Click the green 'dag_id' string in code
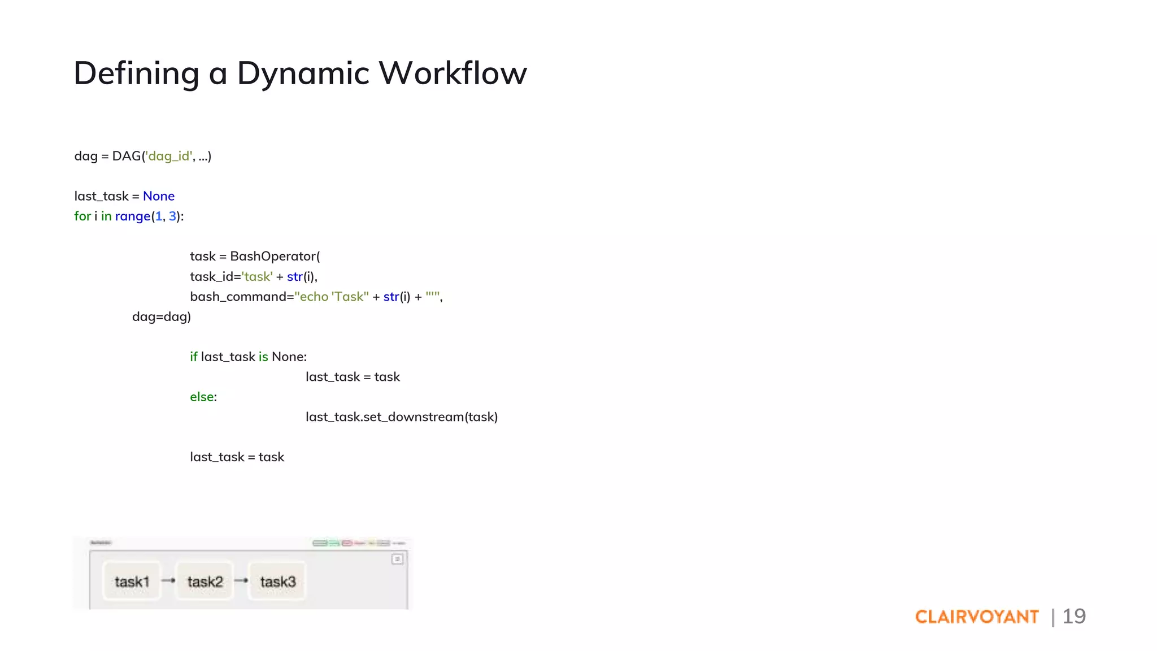The height and width of the screenshot is (651, 1157). [169, 156]
